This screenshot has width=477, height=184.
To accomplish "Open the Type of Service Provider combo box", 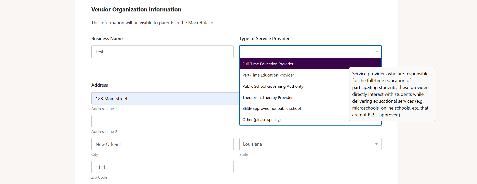I will tap(310, 52).
